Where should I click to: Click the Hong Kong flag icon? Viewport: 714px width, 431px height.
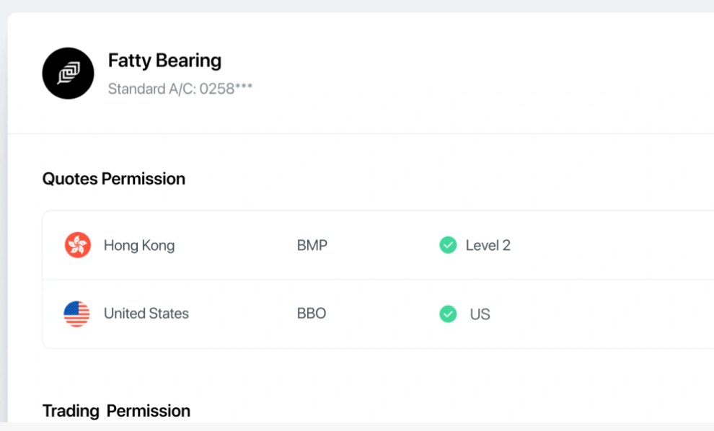77,245
